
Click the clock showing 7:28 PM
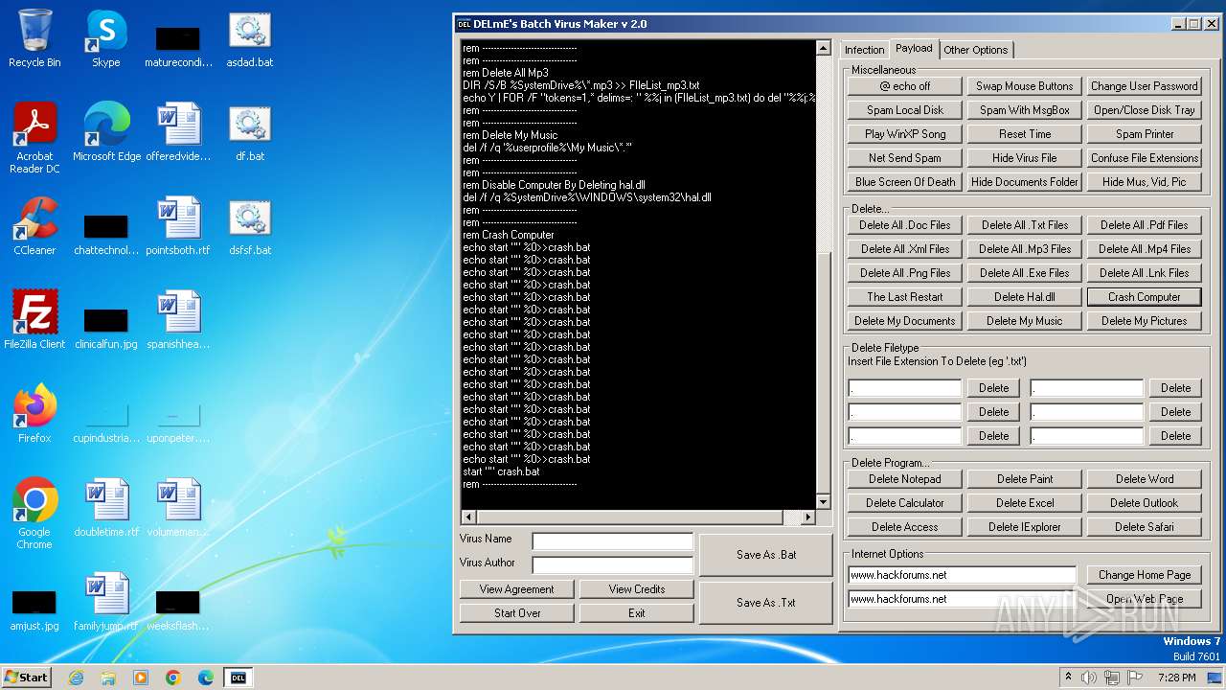(1177, 678)
